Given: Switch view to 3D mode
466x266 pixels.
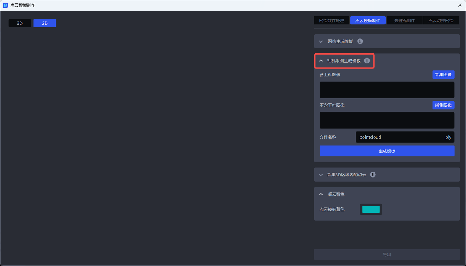Looking at the screenshot, I should (20, 23).
